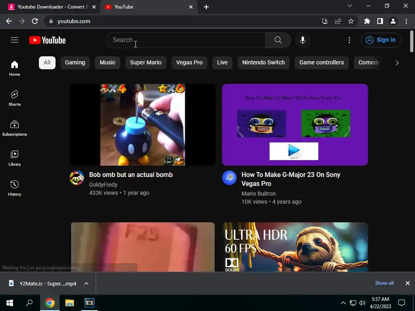This screenshot has width=415, height=311.
Task: Open History in sidebar
Action: (x=15, y=188)
